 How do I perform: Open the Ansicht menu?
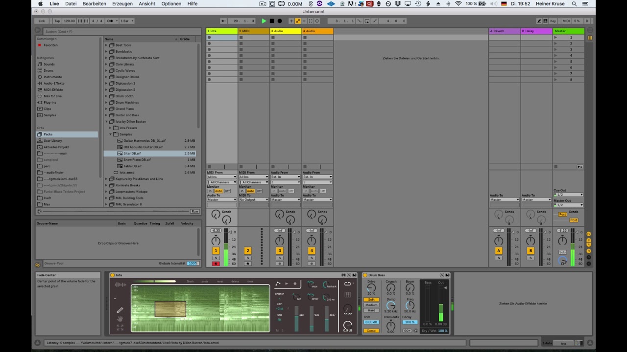point(147,3)
